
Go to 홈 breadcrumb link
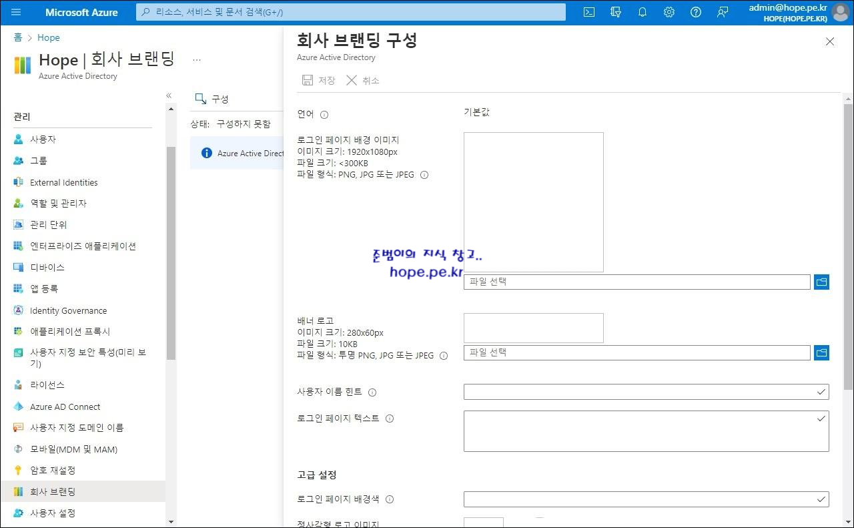click(18, 38)
